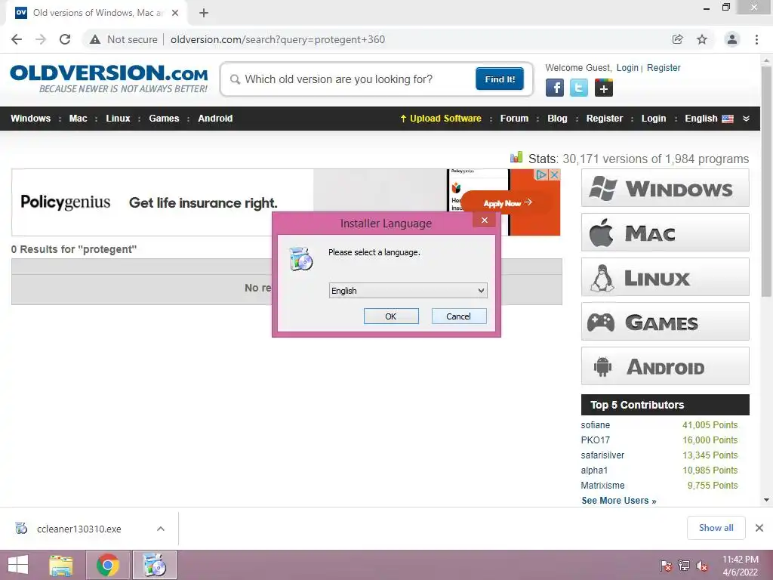Screen dimensions: 773x580
Task: Click Register link beside Welcome Guest
Action: click(664, 67)
